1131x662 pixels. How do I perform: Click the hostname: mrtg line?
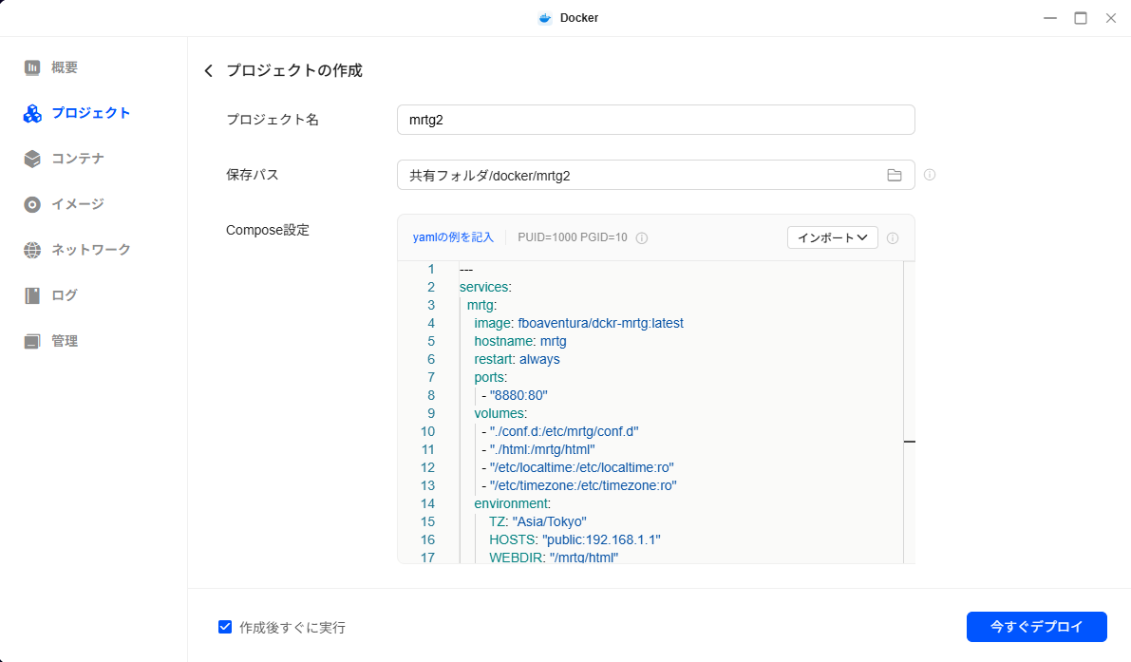coord(520,341)
